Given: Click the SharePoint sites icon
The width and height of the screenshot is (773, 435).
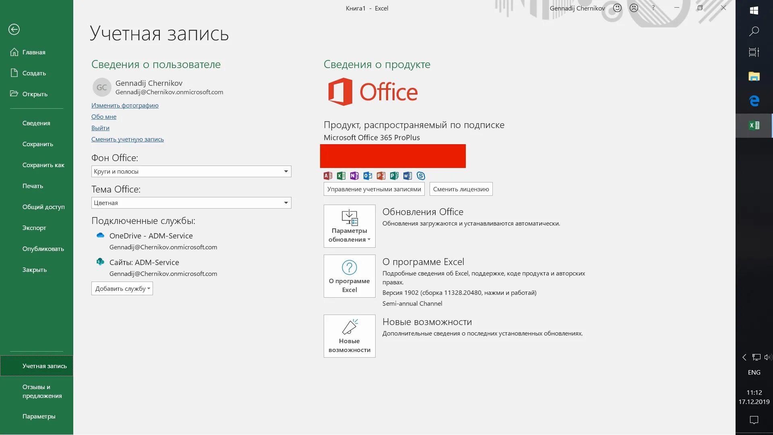Looking at the screenshot, I should [100, 262].
